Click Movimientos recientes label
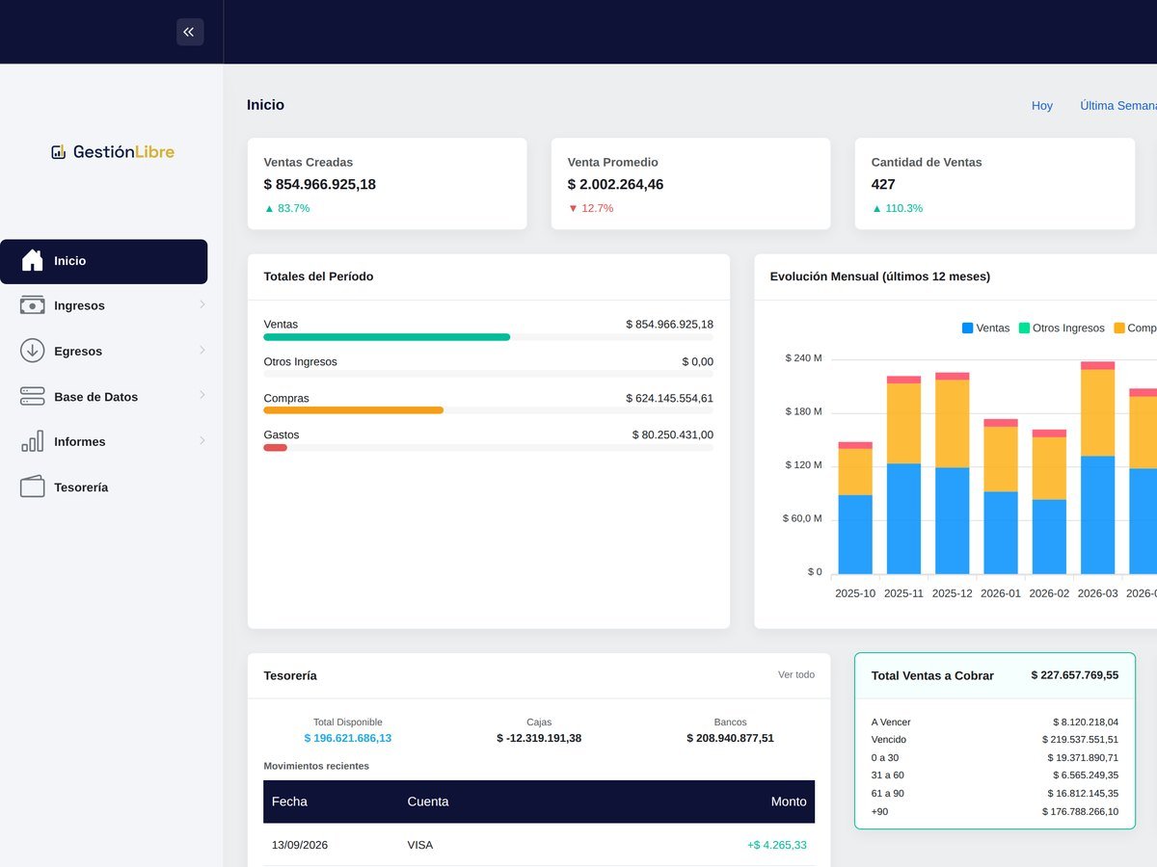The width and height of the screenshot is (1157, 867). coord(316,766)
